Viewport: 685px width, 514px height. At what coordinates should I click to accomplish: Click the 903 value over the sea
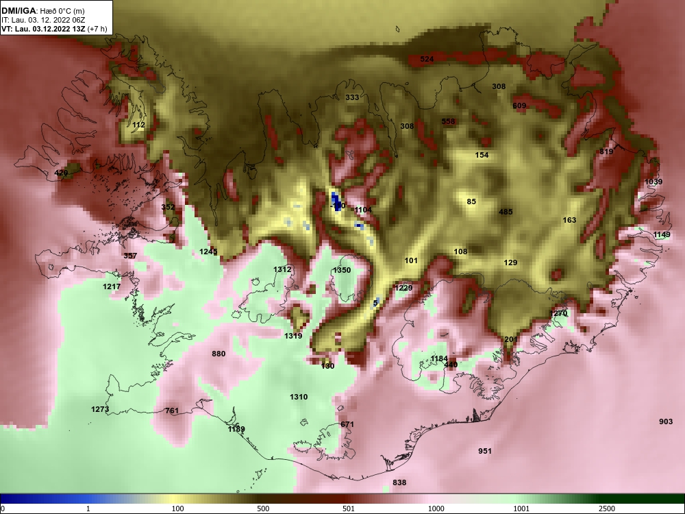[x=666, y=421]
